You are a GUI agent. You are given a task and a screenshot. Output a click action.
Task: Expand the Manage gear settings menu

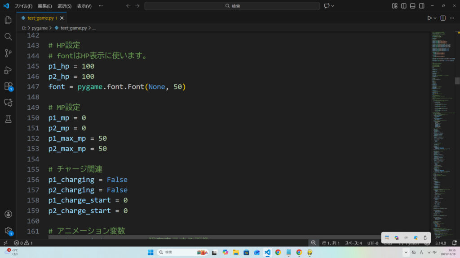coord(8,231)
